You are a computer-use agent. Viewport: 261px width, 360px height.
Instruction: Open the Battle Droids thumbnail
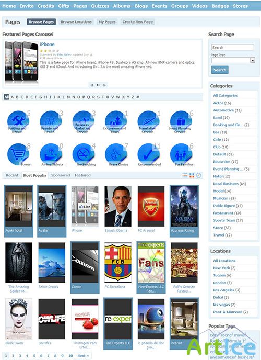point(52,263)
